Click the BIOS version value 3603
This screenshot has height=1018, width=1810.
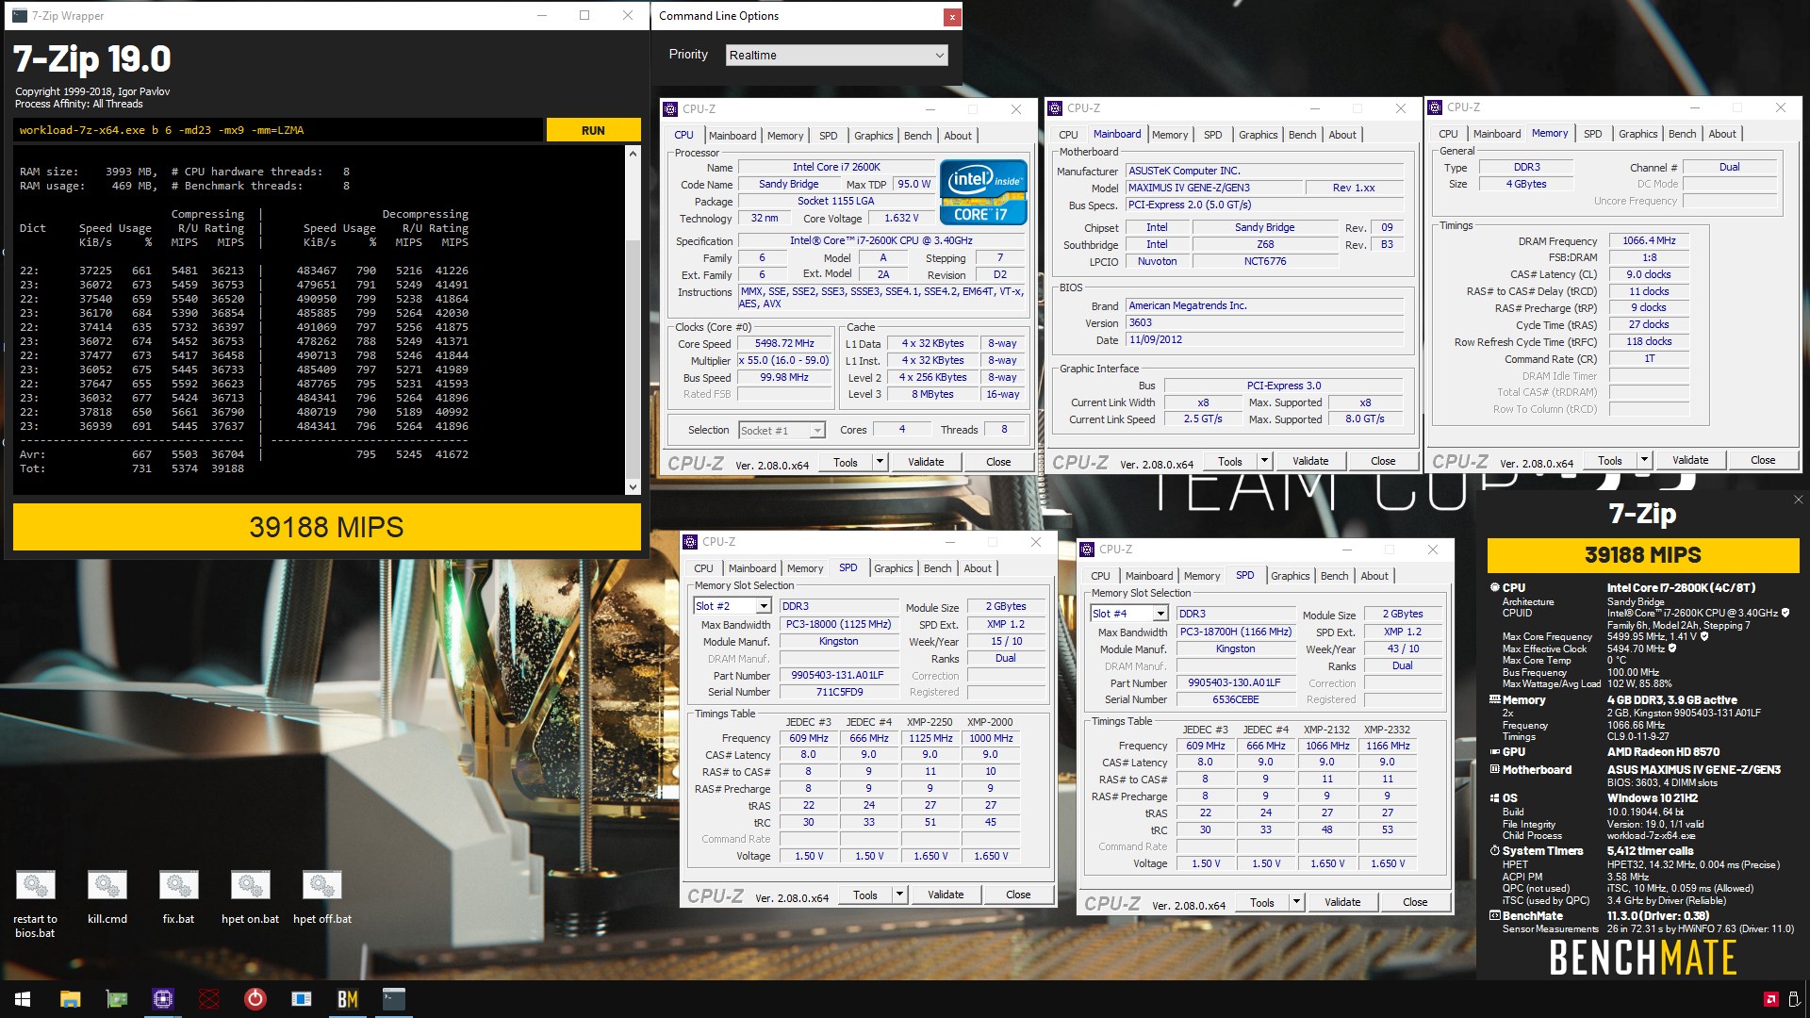[1265, 323]
